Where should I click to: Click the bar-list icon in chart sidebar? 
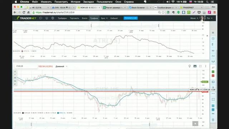(x=213, y=44)
